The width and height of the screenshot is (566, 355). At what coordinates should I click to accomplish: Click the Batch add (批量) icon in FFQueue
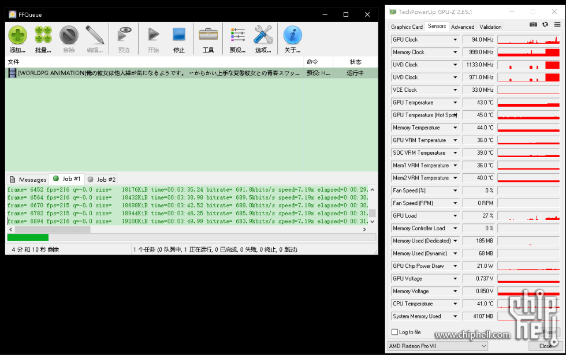(43, 35)
